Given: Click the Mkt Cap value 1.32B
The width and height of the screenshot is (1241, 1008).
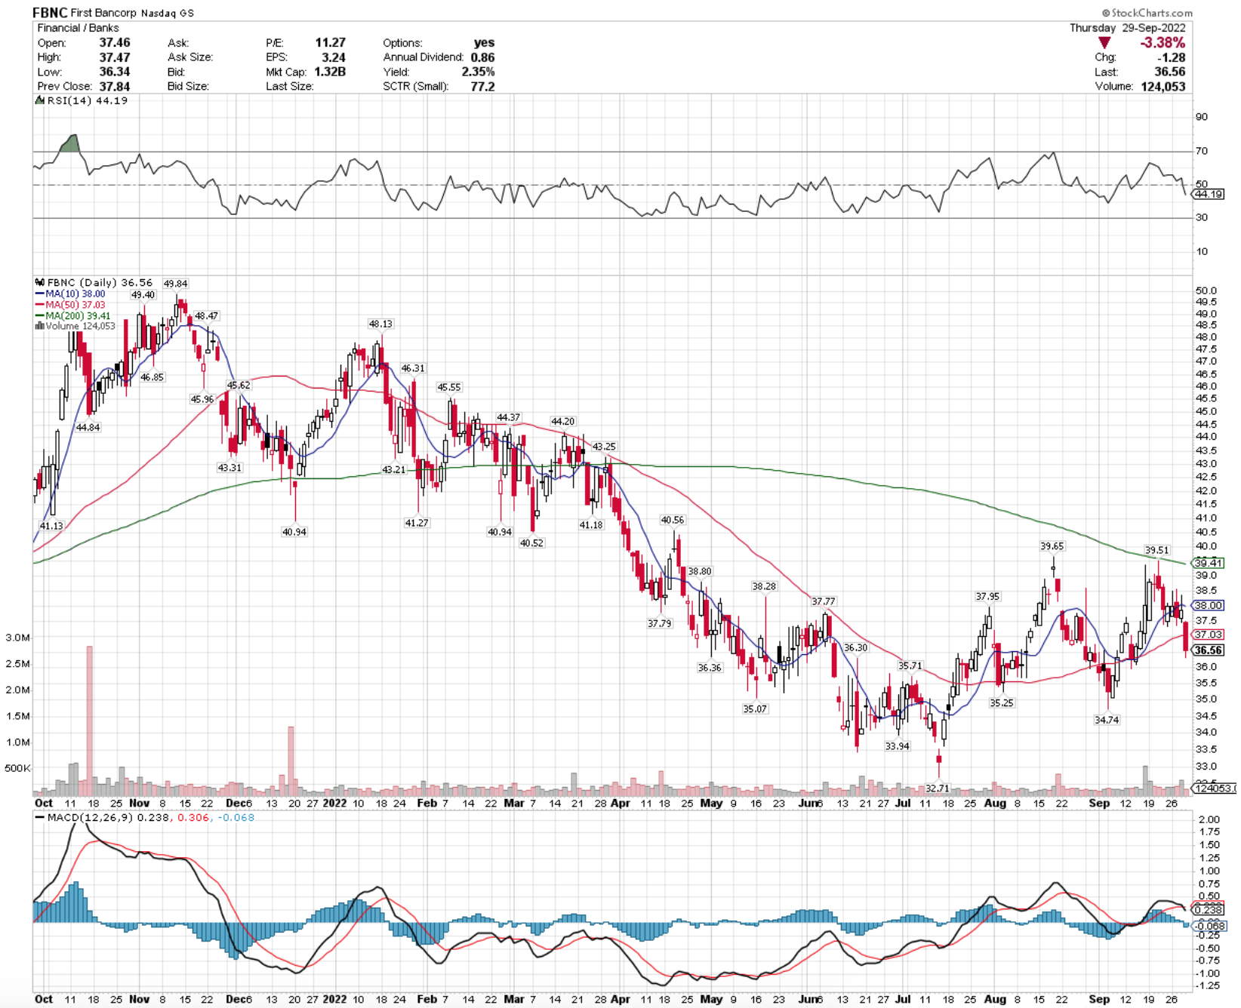Looking at the screenshot, I should (x=330, y=72).
